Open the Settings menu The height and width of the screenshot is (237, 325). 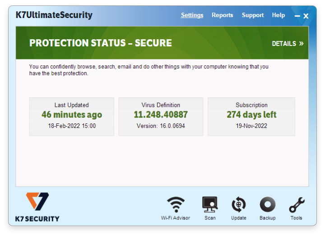192,15
